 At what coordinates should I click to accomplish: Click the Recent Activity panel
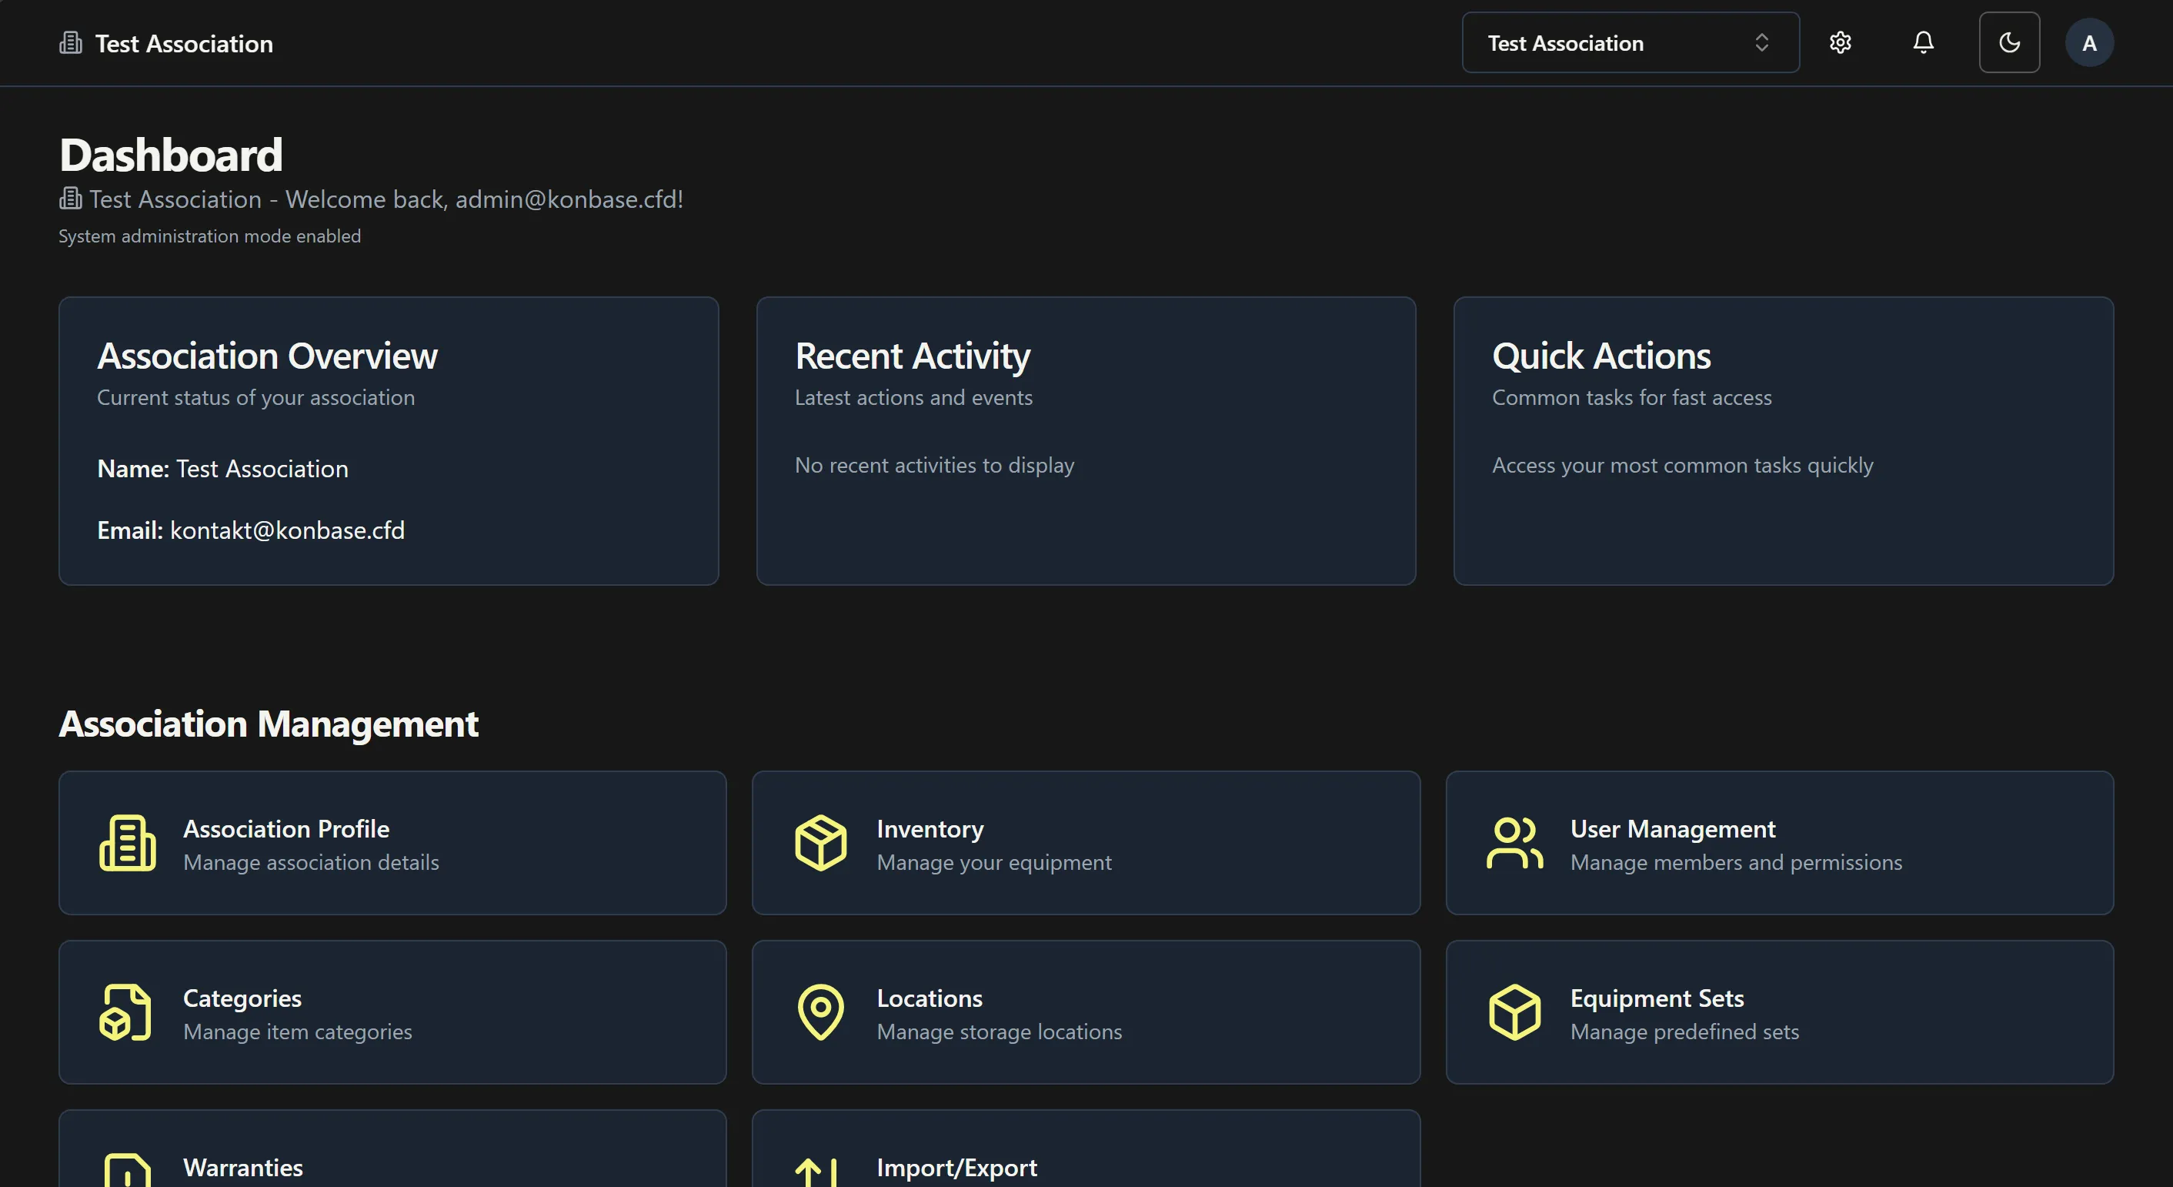coord(1086,440)
